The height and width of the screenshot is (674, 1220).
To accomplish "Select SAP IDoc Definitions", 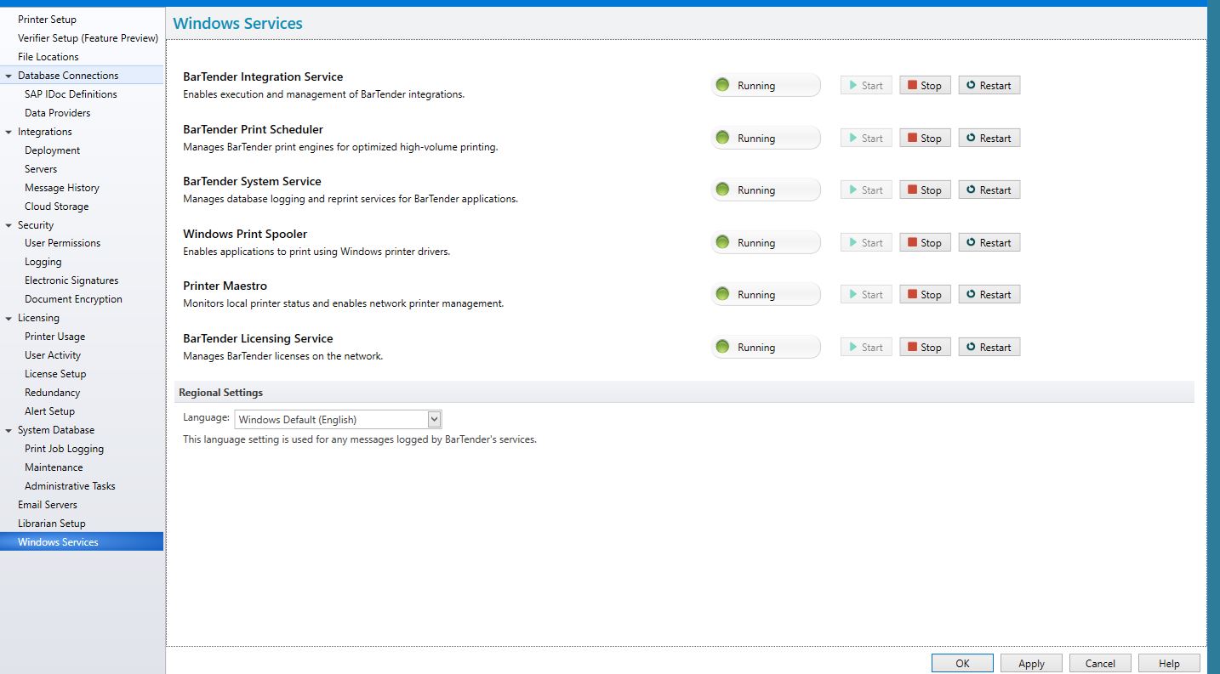I will tap(71, 94).
